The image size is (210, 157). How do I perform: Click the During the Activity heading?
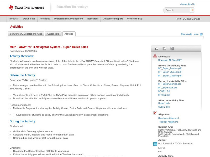point(22,121)
